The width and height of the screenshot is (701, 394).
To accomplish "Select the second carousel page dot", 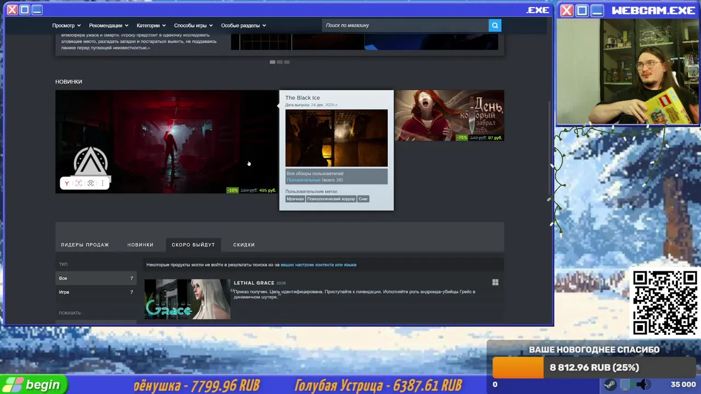I will (x=279, y=62).
